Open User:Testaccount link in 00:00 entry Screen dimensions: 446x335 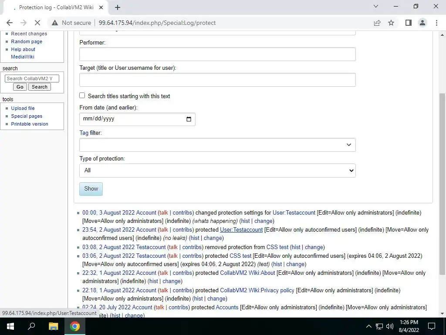pyautogui.click(x=294, y=212)
